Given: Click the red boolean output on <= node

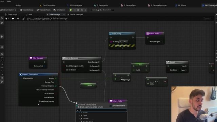Looking at the screenshot, I should [x=165, y=82].
